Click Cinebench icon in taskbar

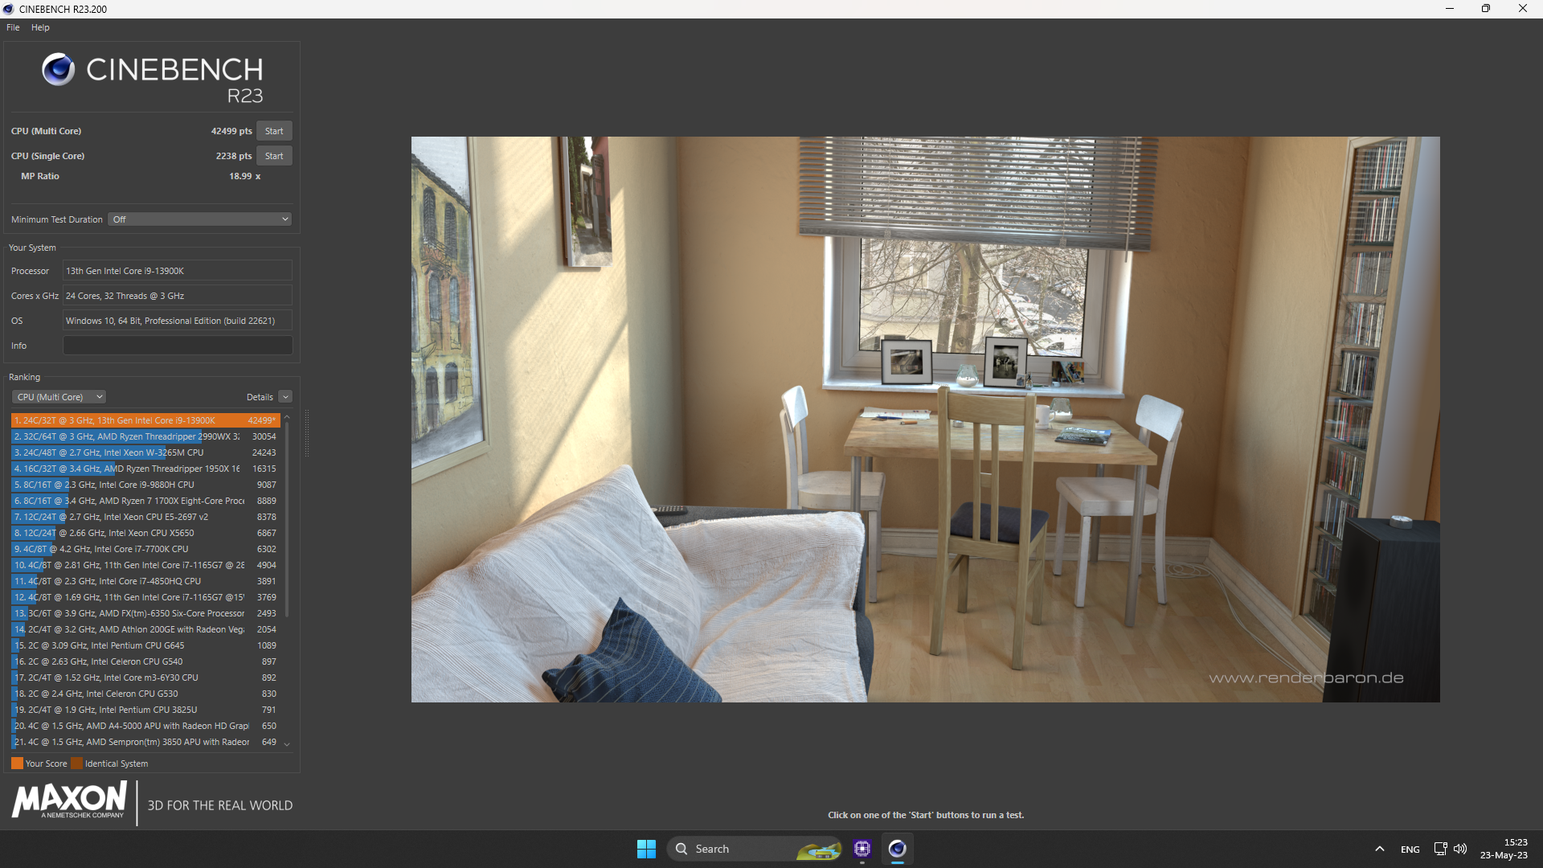(897, 849)
